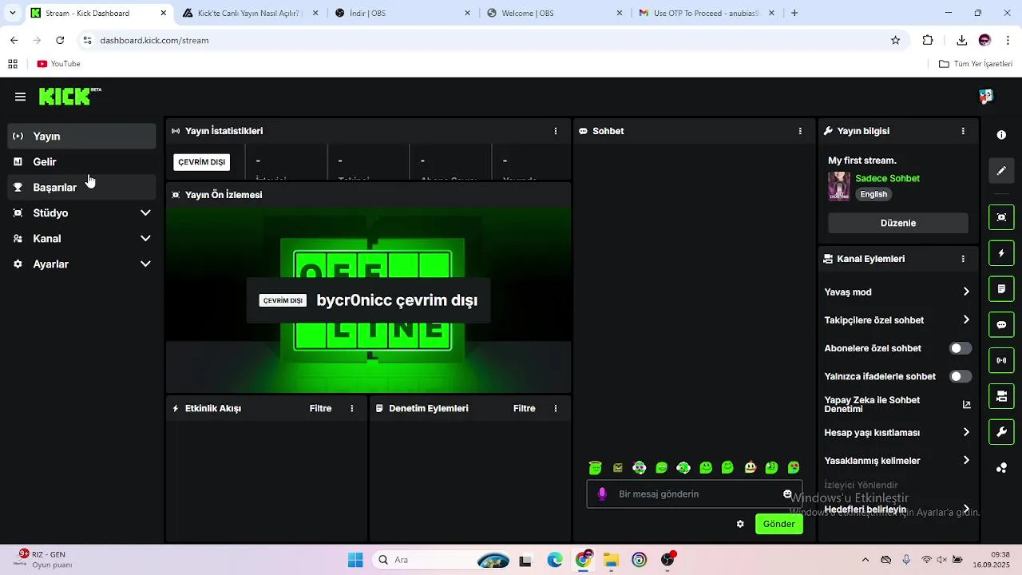
Task: Click the bubbles icon at sidebar bottom
Action: click(1001, 468)
